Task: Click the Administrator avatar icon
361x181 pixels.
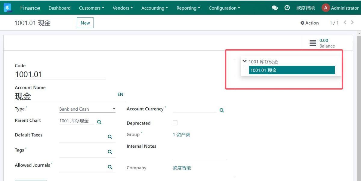Action: pyautogui.click(x=326, y=8)
